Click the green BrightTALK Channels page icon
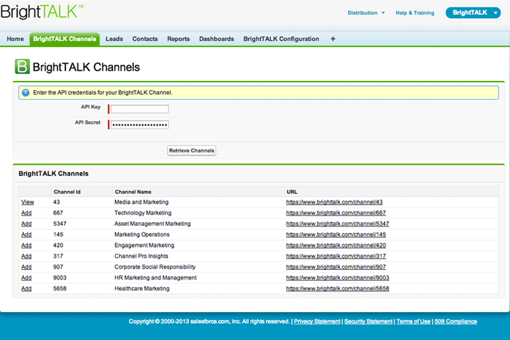510x340 pixels. pyautogui.click(x=22, y=66)
